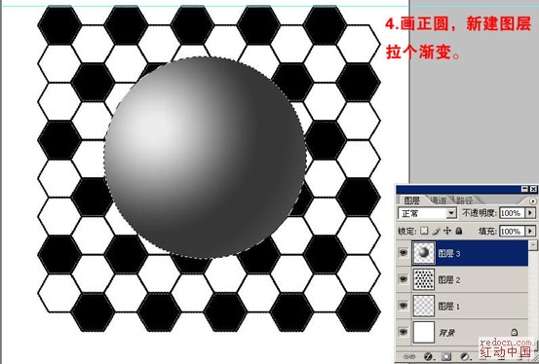Toggle visibility of 图层 2
Image resolution: width=539 pixels, height=364 pixels.
[x=404, y=279]
